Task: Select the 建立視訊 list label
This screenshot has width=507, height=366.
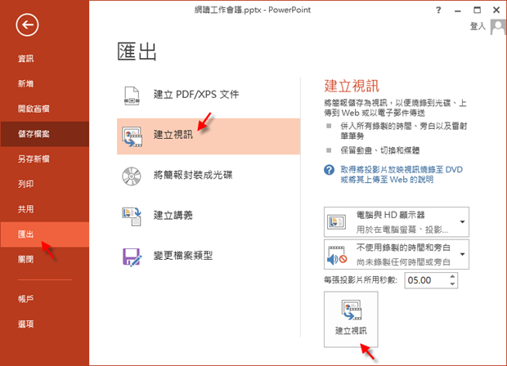Action: tap(173, 135)
